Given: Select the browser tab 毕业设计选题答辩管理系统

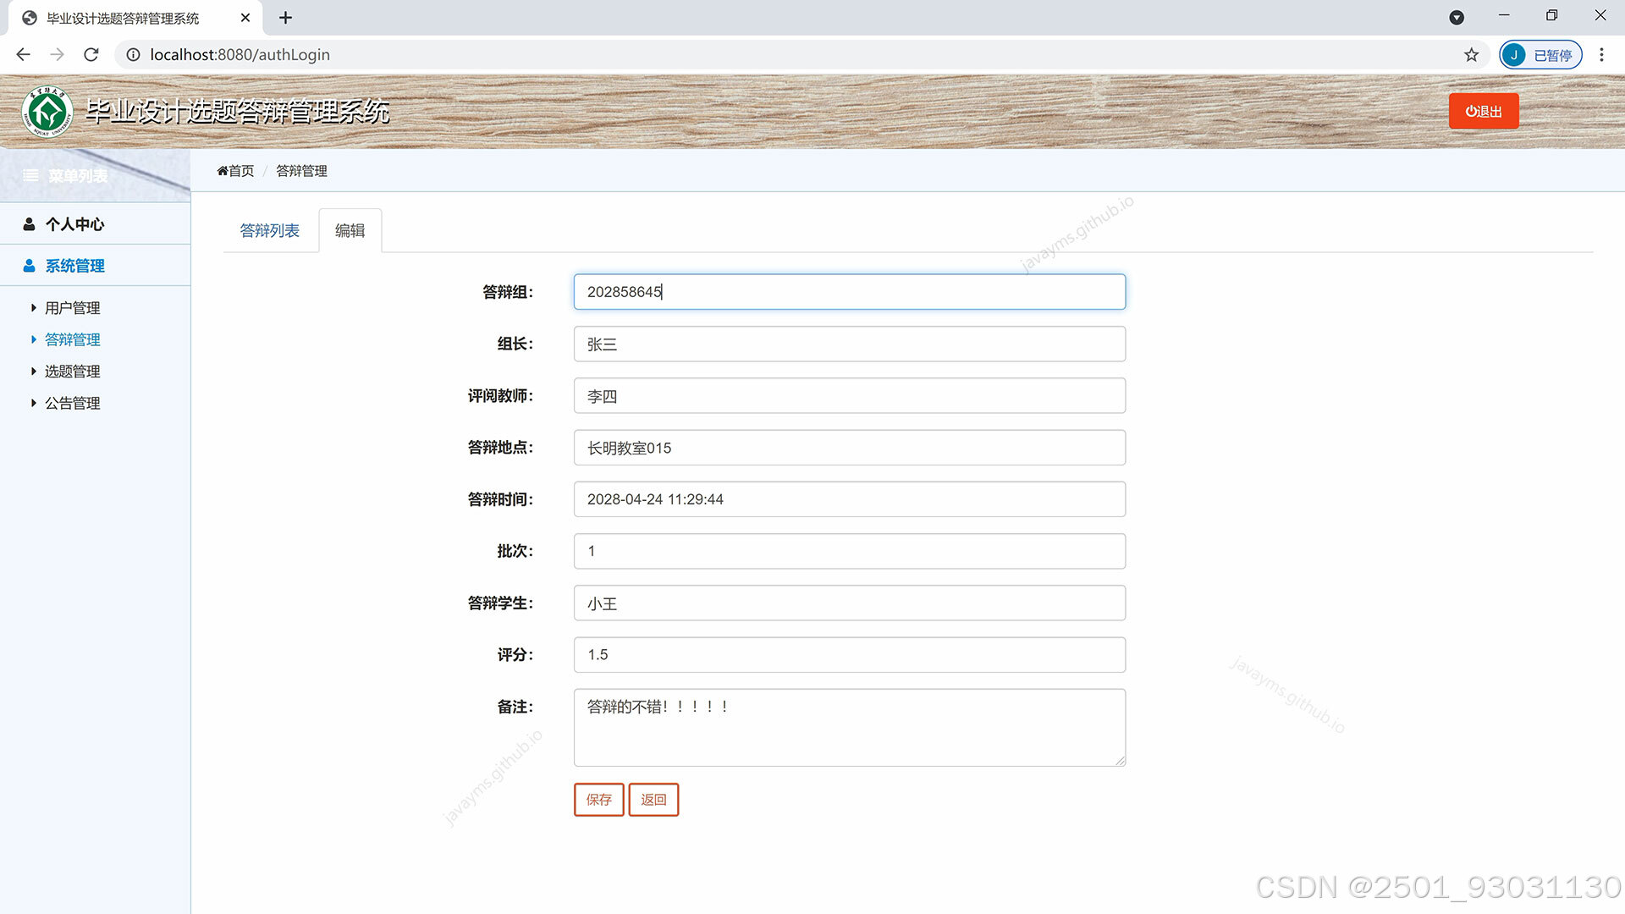Looking at the screenshot, I should coord(135,18).
